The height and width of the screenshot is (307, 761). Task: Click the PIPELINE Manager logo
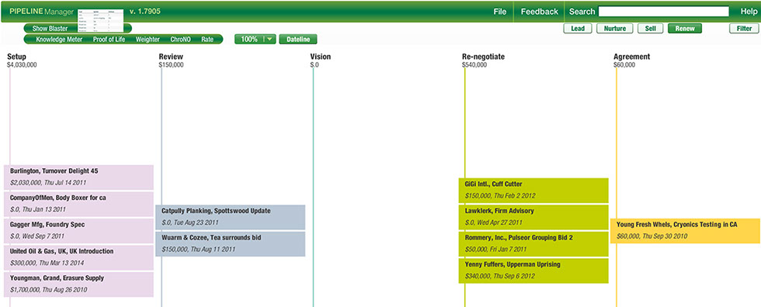pos(42,11)
